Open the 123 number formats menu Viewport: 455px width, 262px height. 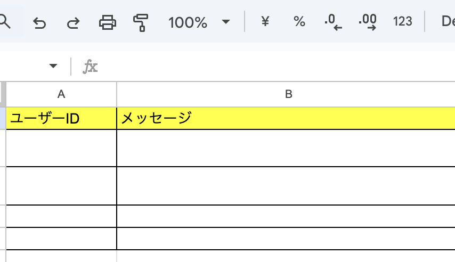pyautogui.click(x=403, y=22)
